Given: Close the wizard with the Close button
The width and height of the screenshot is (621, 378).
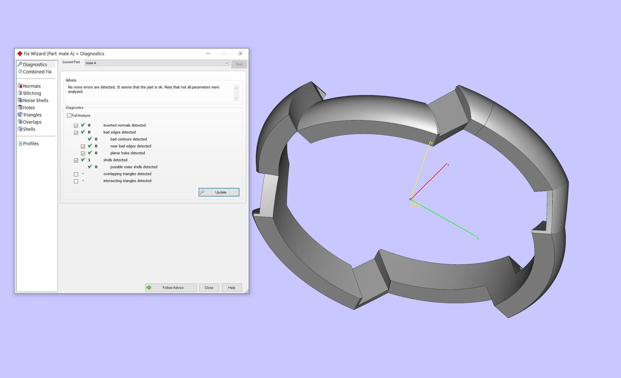Looking at the screenshot, I should pyautogui.click(x=209, y=288).
